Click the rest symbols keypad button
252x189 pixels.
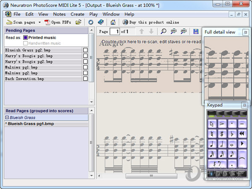[x=217, y=164]
